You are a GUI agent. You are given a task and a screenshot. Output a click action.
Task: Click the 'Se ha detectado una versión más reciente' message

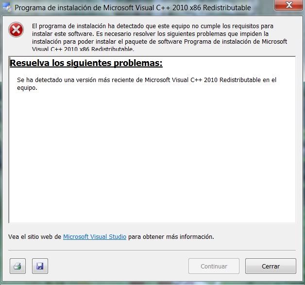(147, 84)
